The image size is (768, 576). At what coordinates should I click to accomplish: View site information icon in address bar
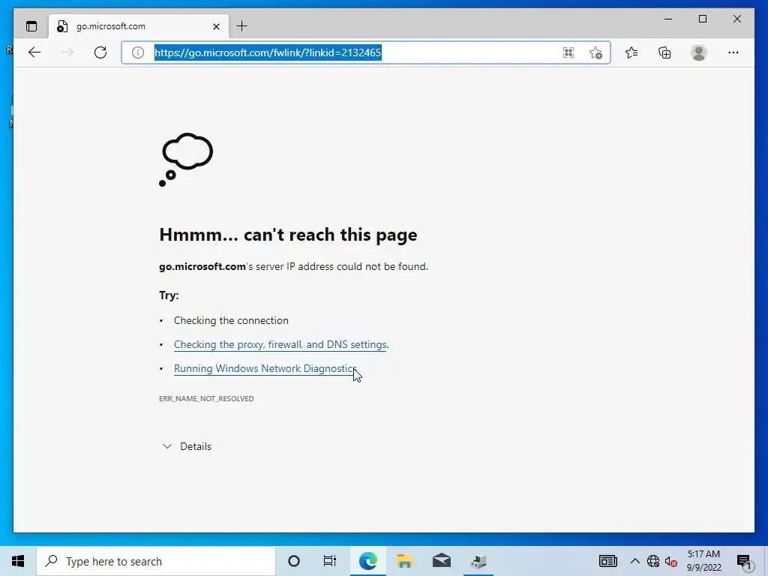tap(138, 52)
